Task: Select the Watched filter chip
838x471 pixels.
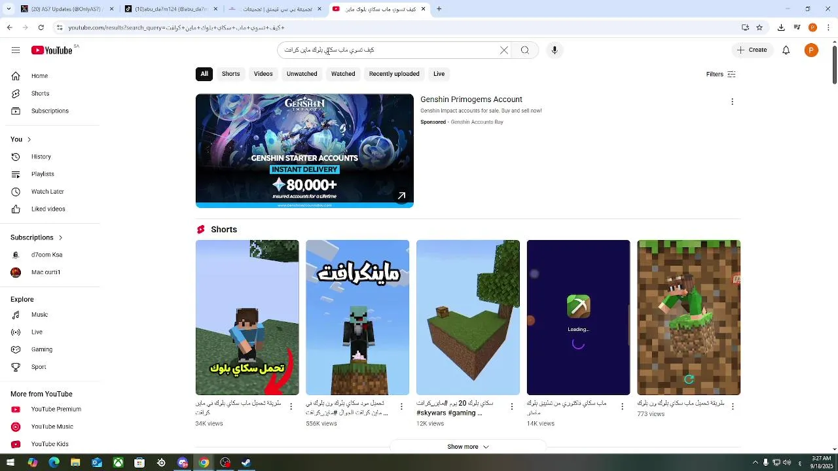Action: coord(343,74)
